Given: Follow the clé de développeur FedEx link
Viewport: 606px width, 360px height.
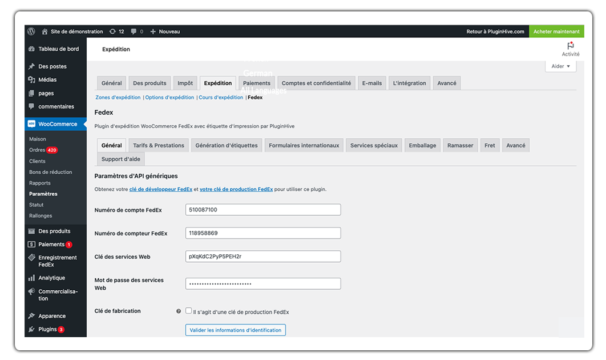Looking at the screenshot, I should point(161,189).
